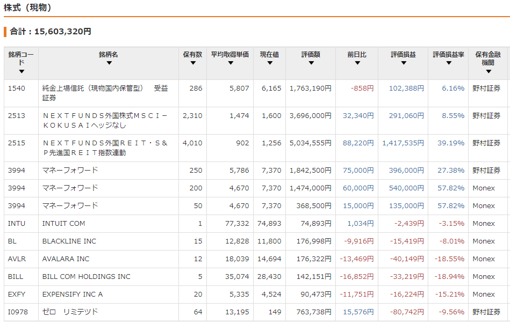Sort by 銘柄コード column arrow
The image size is (510, 324).
point(21,71)
